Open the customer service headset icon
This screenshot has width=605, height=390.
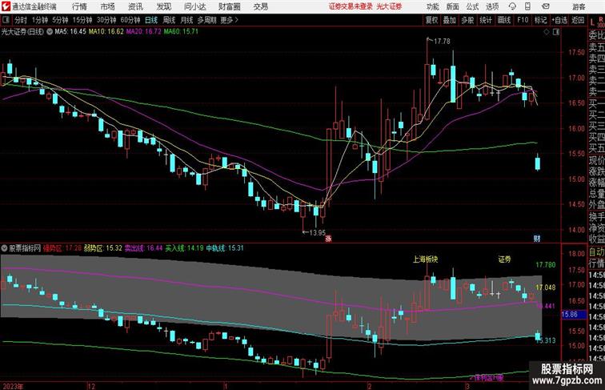pos(512,6)
